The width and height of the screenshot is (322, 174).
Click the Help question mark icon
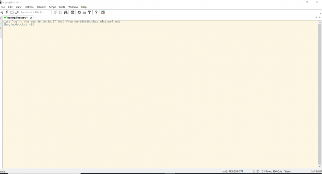96,12
